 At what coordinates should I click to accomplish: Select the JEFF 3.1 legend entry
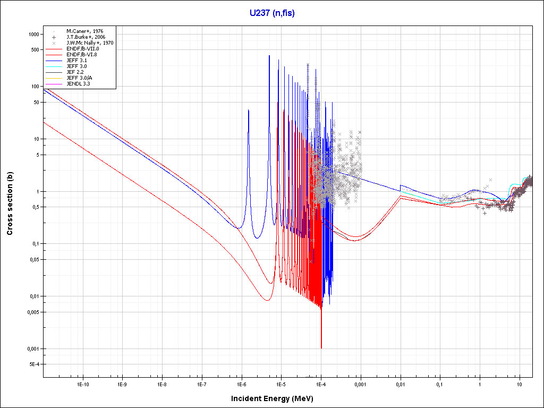[76, 61]
